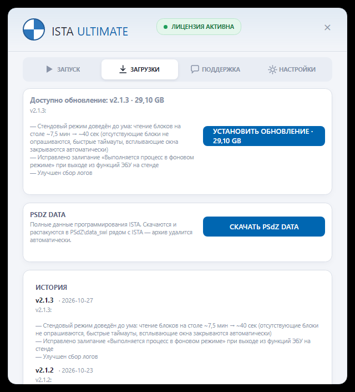Image resolution: width=355 pixels, height=392 pixels.
Task: Open the ПОДДЕРЖКА tab
Action: tap(216, 69)
